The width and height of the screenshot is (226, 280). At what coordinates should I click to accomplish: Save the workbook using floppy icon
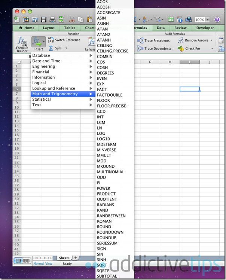pyautogui.click(x=43, y=19)
